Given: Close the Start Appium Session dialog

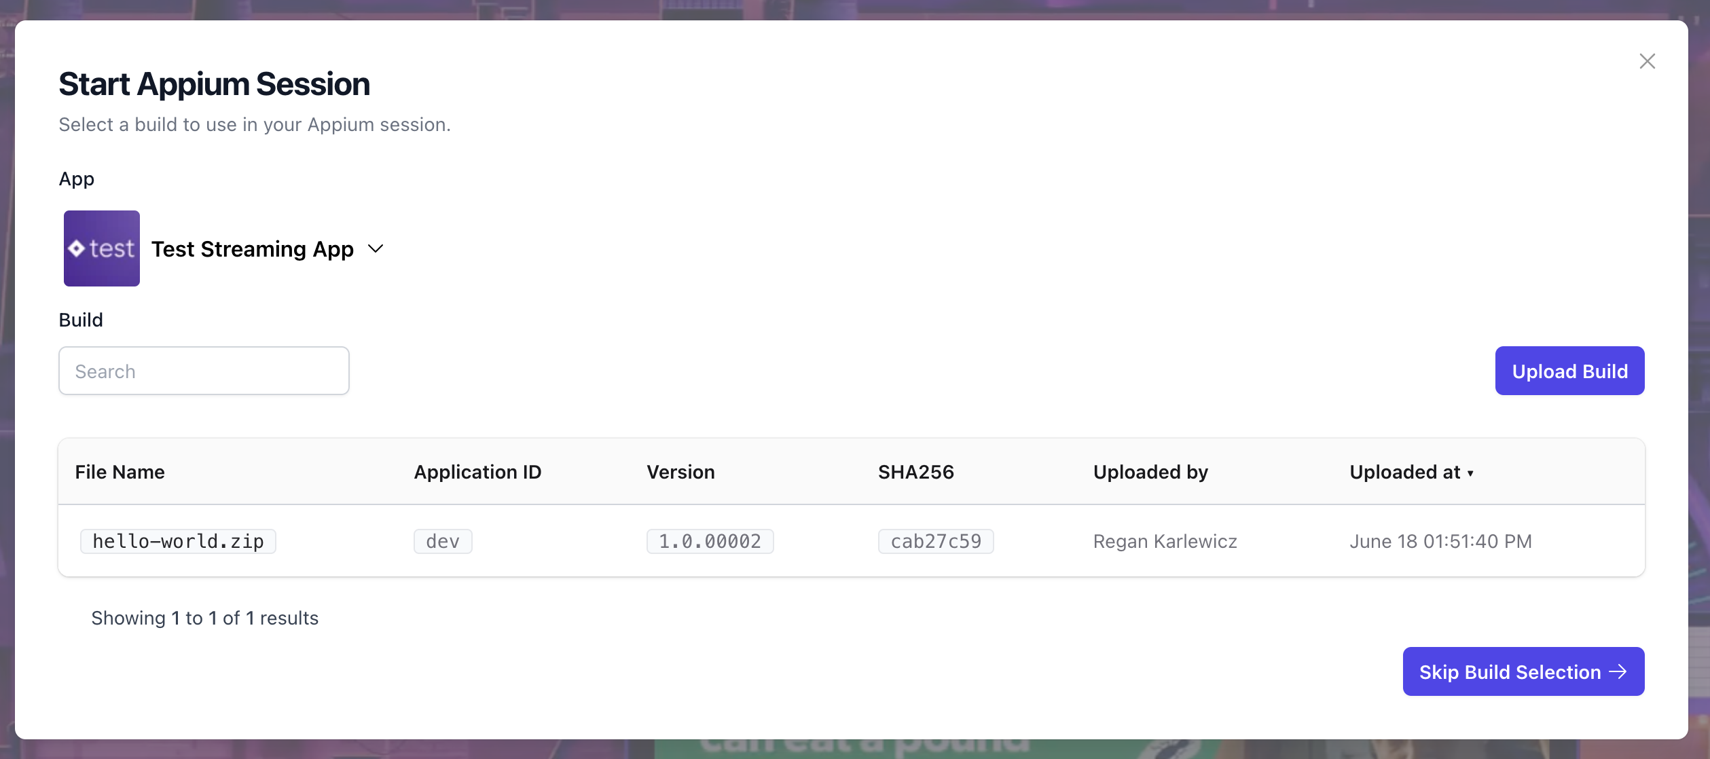Looking at the screenshot, I should click(x=1647, y=61).
